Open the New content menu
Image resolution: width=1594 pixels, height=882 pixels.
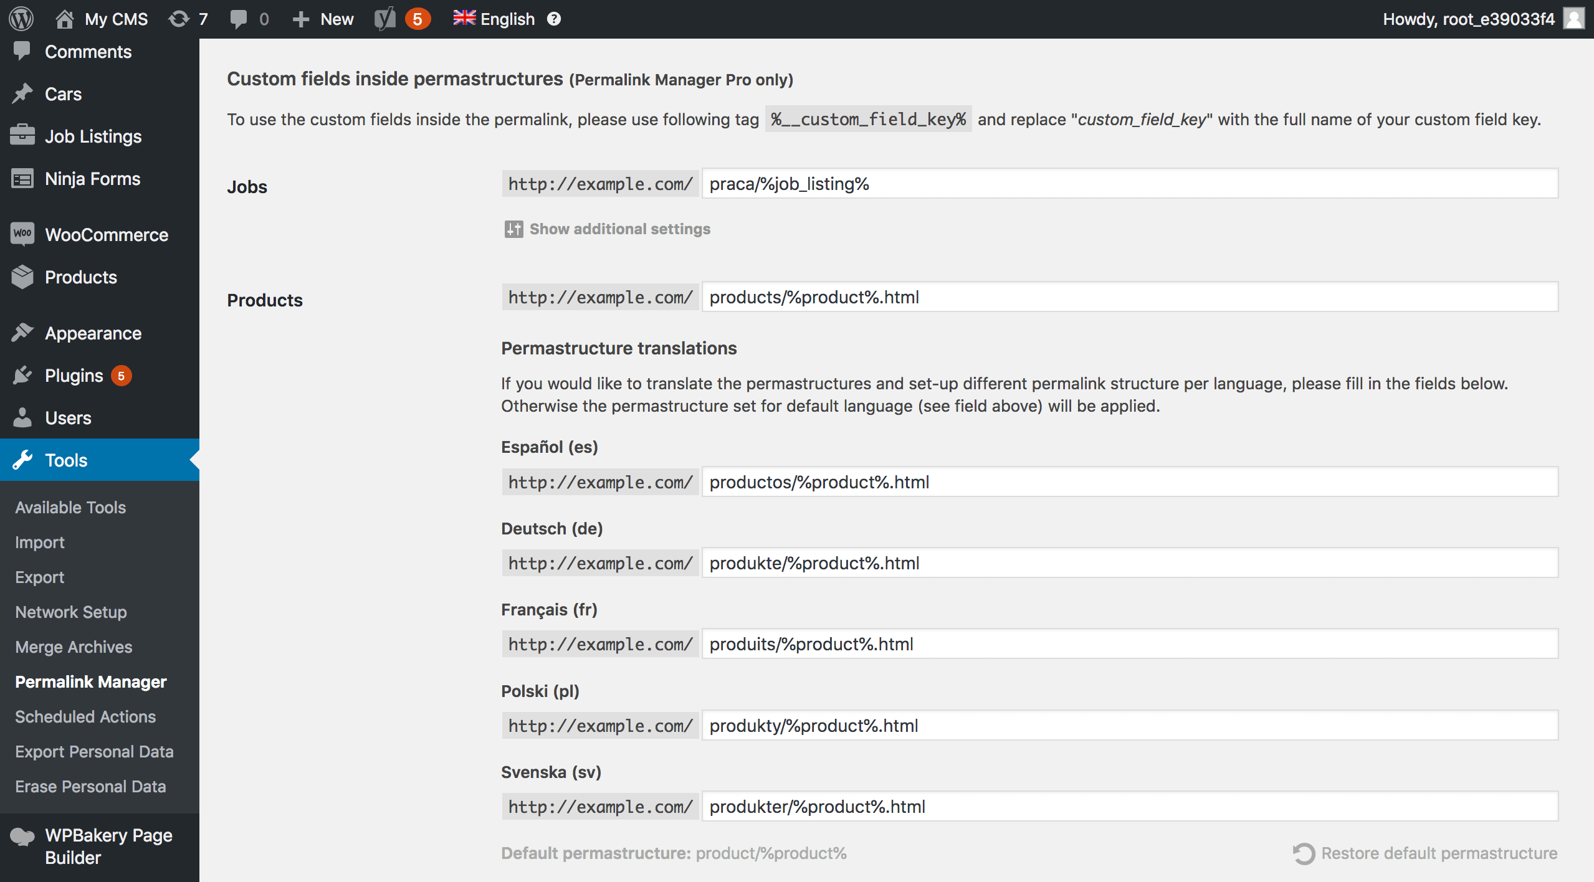click(323, 19)
